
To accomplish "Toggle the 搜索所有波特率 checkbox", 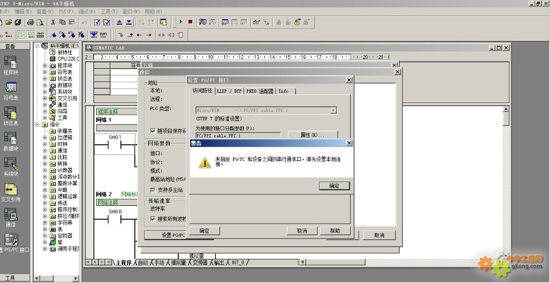I will tap(153, 219).
